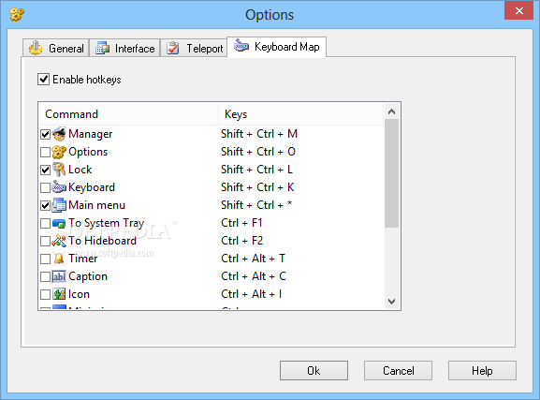This screenshot has height=400, width=540.
Task: Click the scroll down arrow
Action: click(391, 302)
